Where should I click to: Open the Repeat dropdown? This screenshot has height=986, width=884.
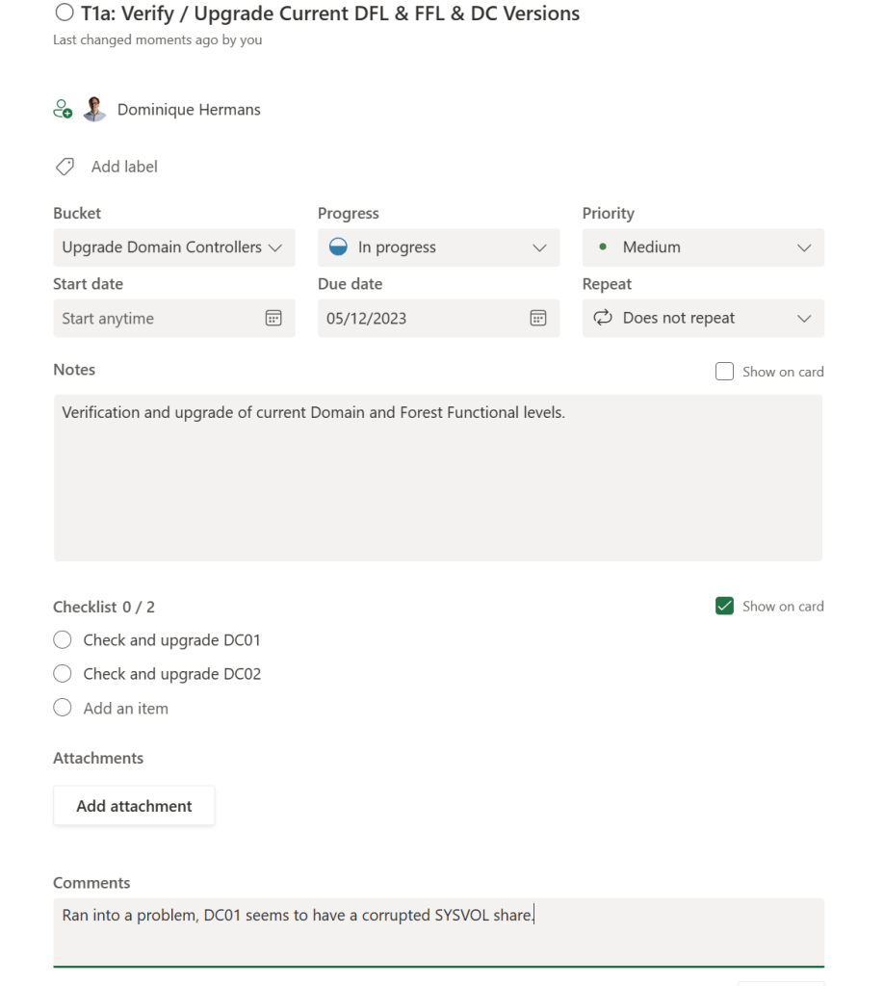point(804,318)
